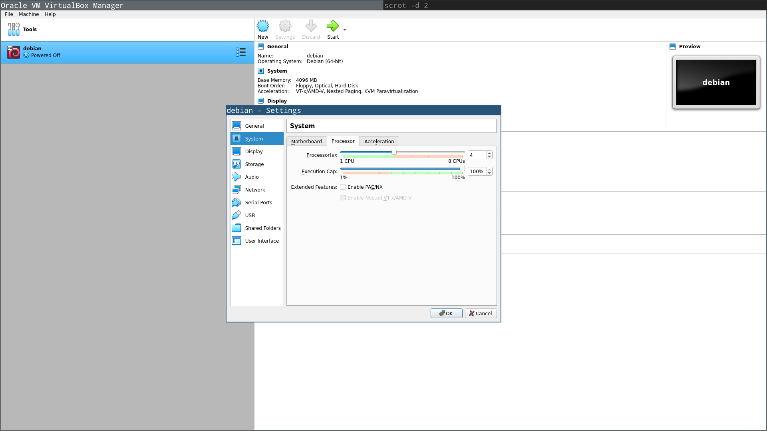767x431 pixels.
Task: Decrease processor count spinner down arrow
Action: 489,157
